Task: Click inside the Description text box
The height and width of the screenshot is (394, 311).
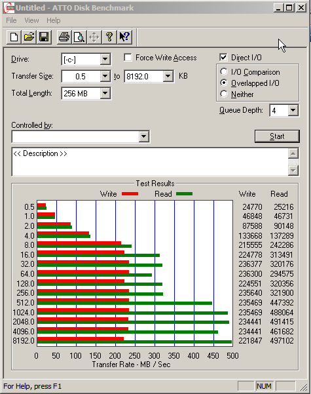Action: coord(150,162)
